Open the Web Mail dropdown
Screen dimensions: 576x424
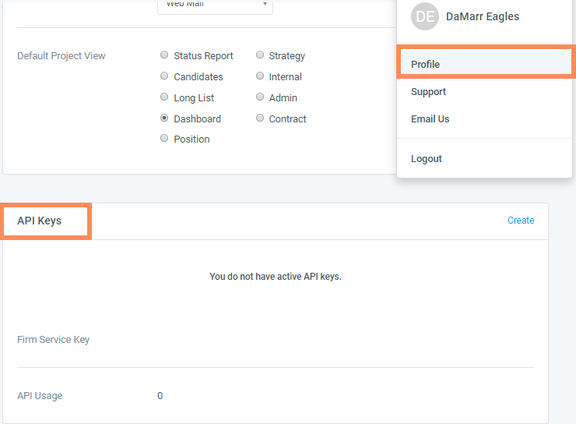pyautogui.click(x=215, y=5)
